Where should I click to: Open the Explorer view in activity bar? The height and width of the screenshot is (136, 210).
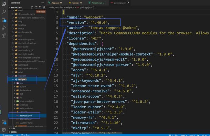[x=4, y=3]
